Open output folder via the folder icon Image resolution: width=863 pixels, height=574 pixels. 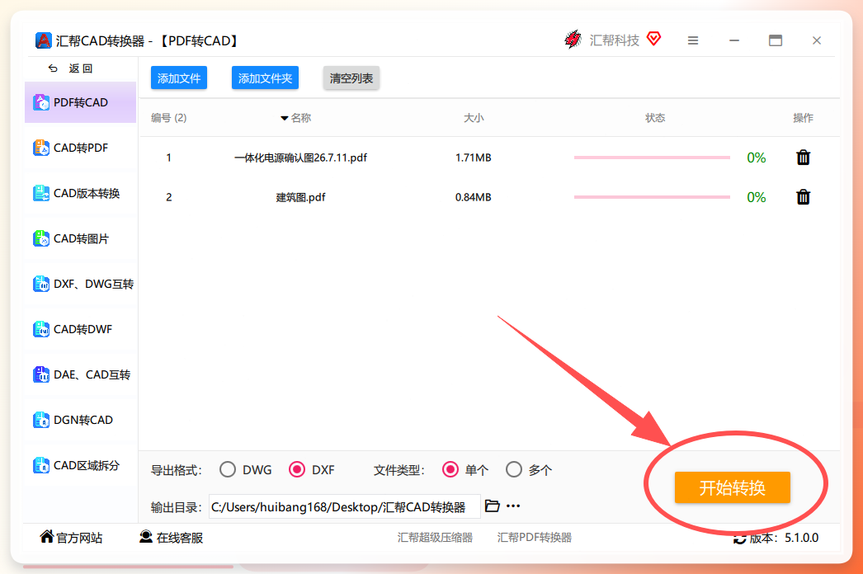point(492,506)
